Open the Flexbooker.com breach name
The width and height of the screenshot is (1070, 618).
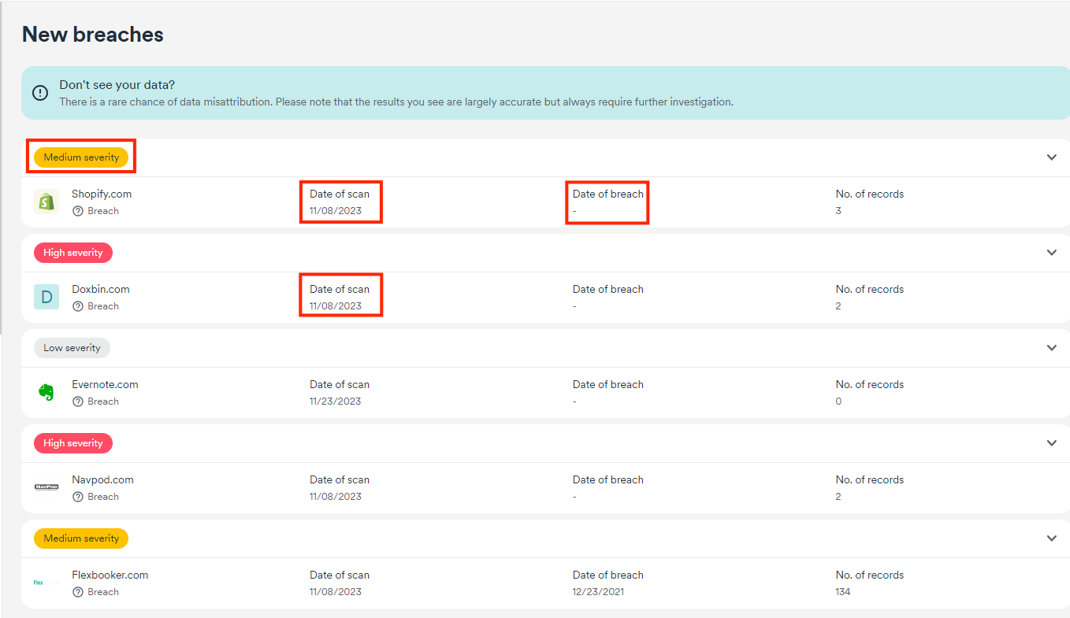click(110, 575)
